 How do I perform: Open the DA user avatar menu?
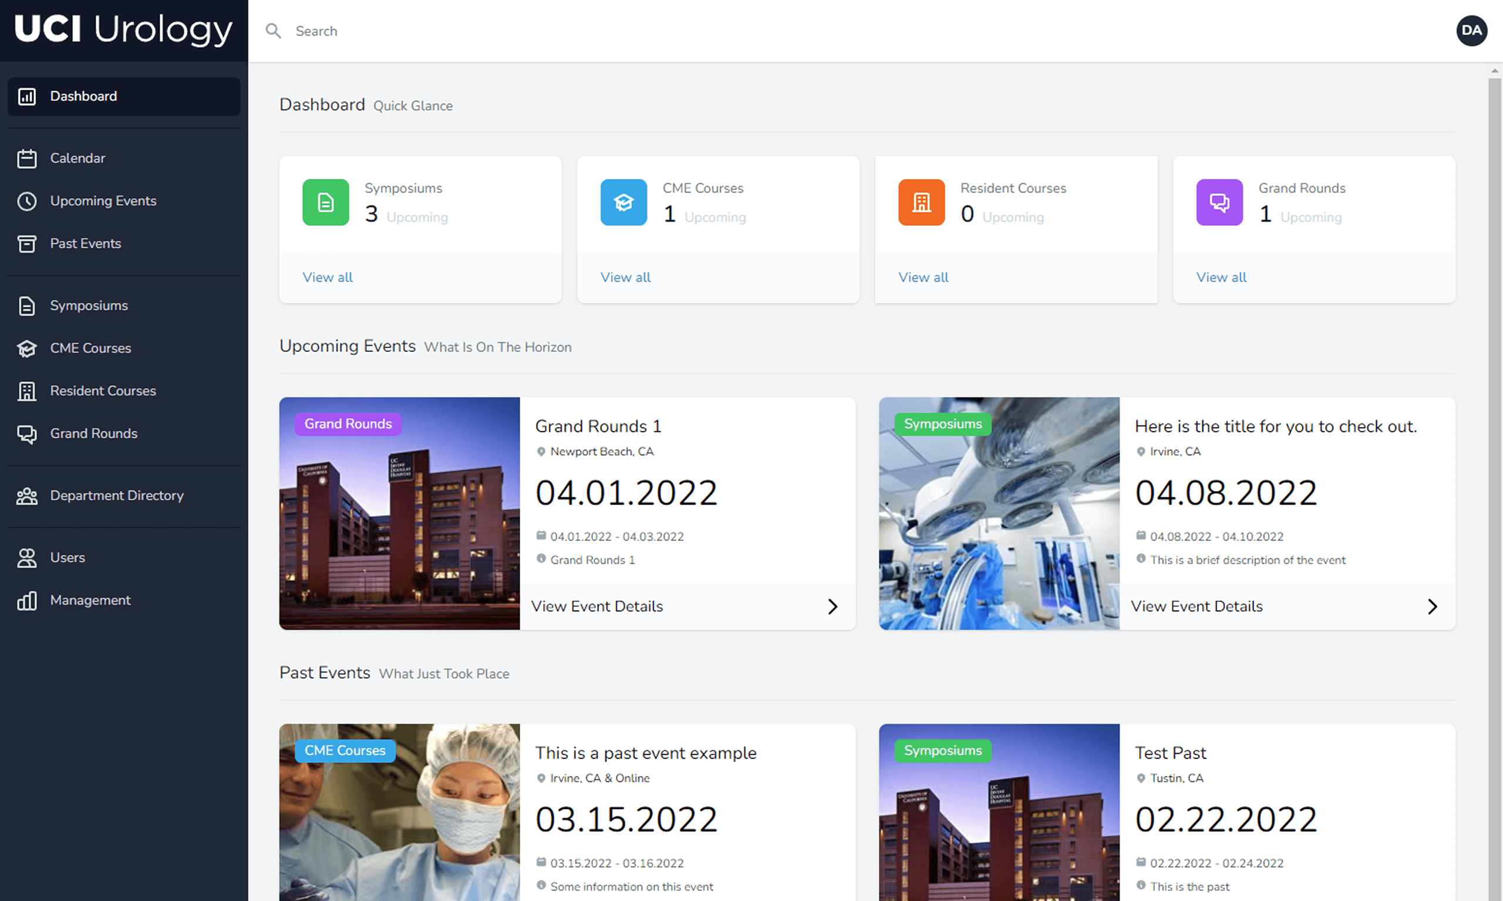coord(1471,31)
